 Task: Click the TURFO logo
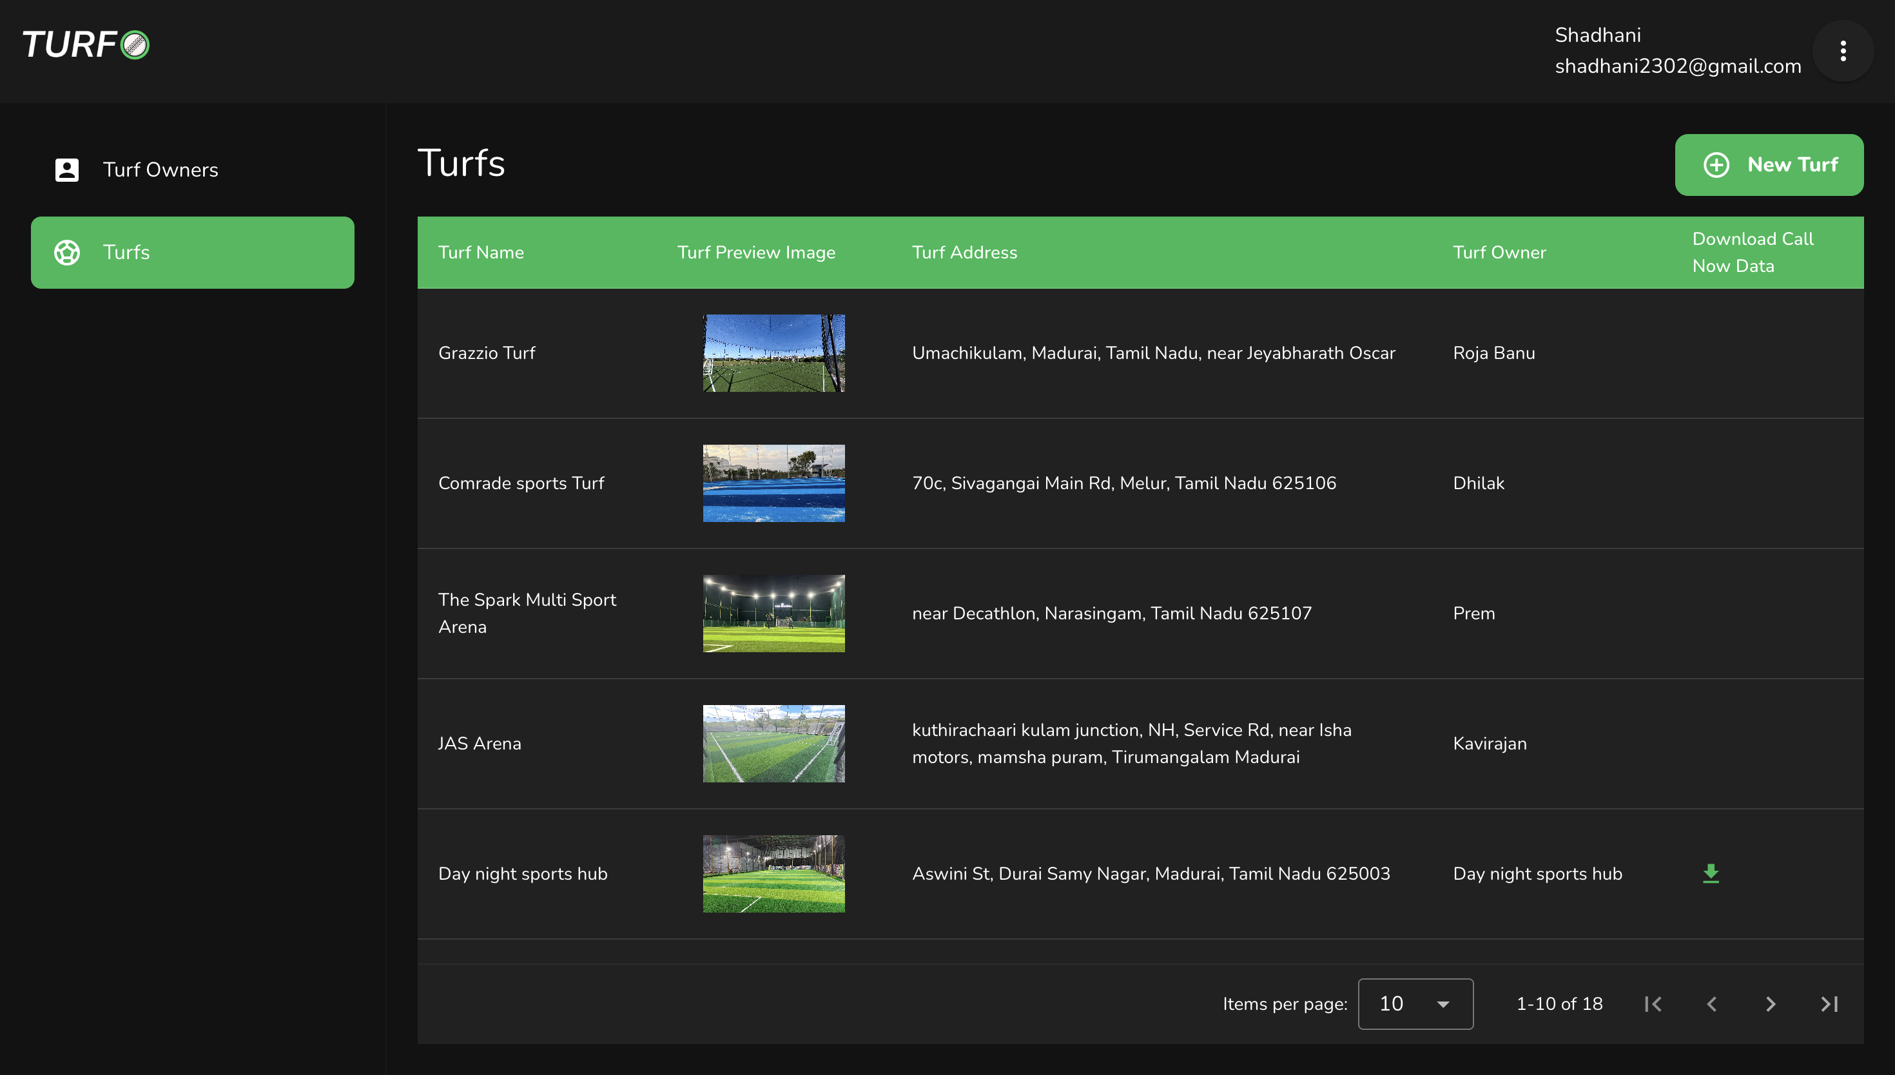click(86, 44)
